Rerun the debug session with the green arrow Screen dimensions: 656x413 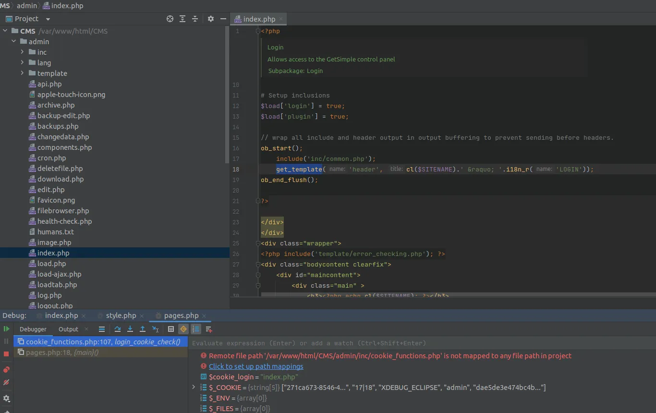(6, 329)
